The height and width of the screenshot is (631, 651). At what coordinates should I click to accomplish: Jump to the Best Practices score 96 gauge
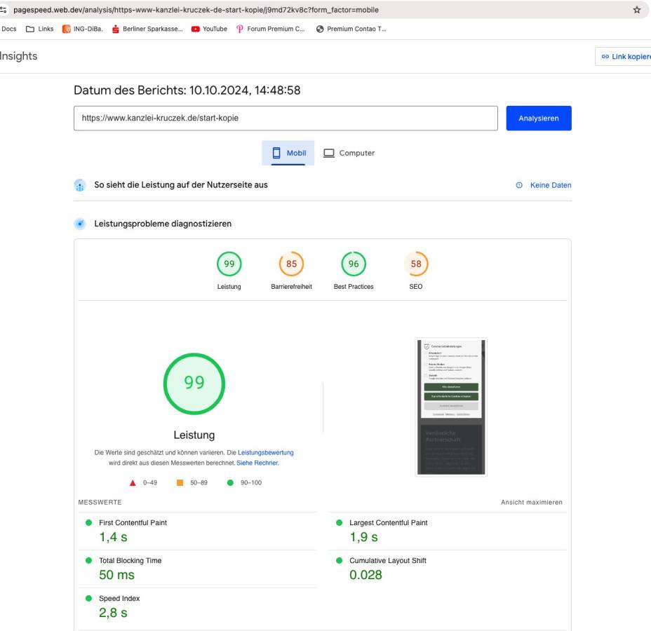coord(353,265)
